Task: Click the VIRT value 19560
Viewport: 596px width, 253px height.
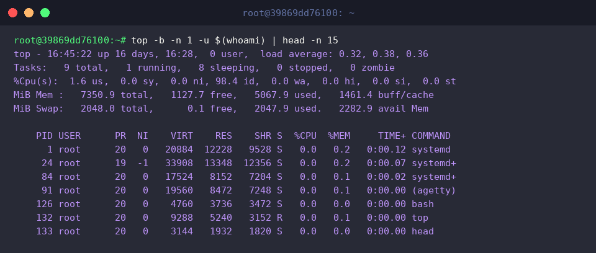Action: point(179,191)
